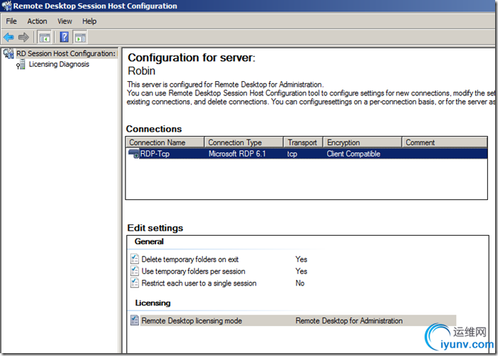Click the Remote Desktop licensing mode icon
Viewport: 498px width, 356px height.
click(x=135, y=320)
